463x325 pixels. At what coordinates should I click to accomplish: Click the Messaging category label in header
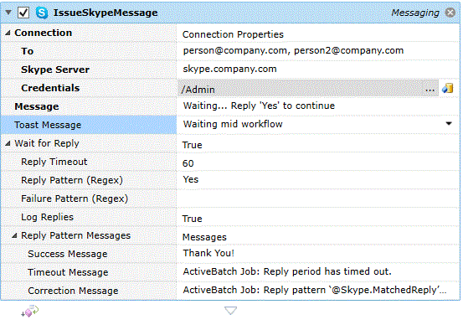pyautogui.click(x=415, y=13)
